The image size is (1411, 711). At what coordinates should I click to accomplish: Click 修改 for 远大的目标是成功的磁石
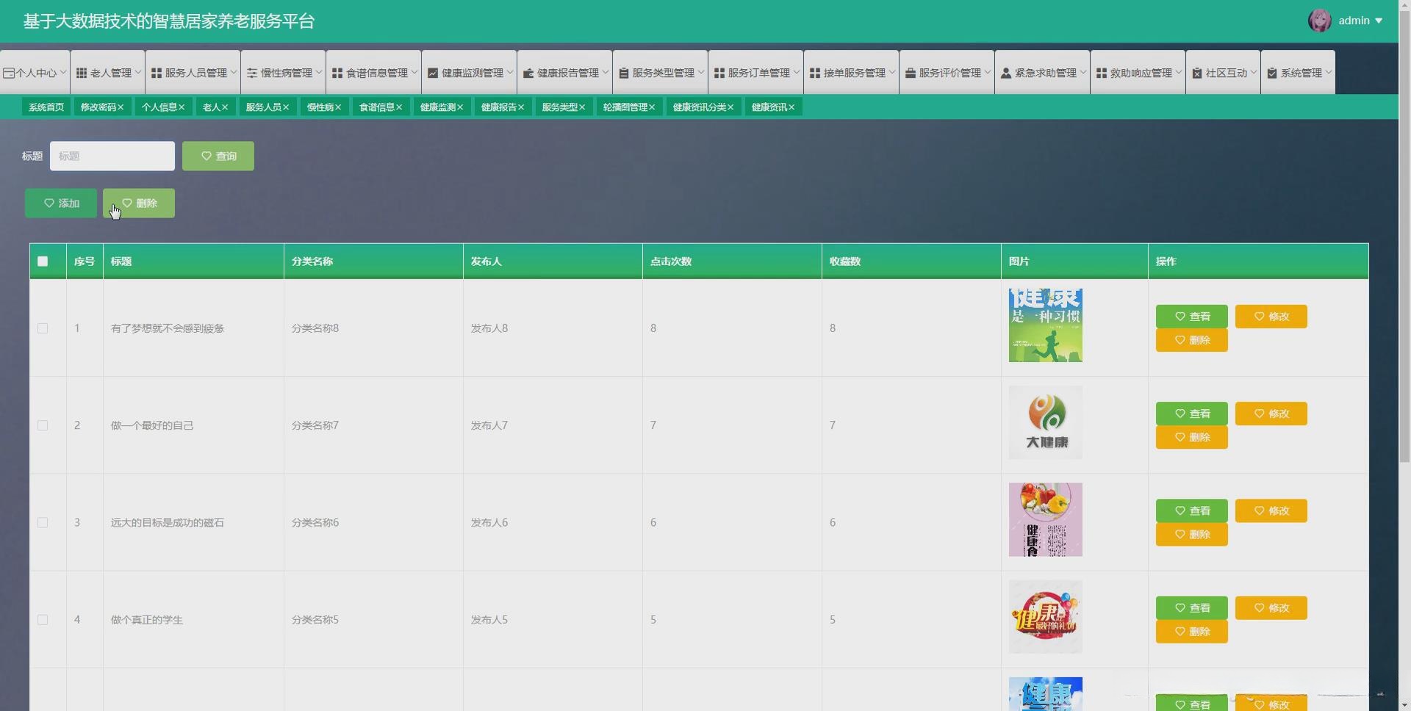(x=1271, y=510)
